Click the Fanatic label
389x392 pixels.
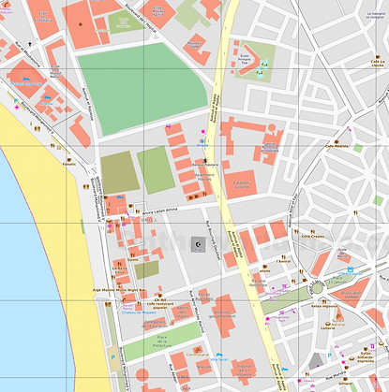point(69,164)
